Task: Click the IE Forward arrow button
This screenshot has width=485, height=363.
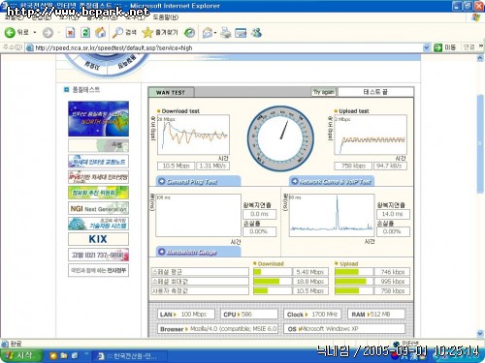Action: coord(48,33)
